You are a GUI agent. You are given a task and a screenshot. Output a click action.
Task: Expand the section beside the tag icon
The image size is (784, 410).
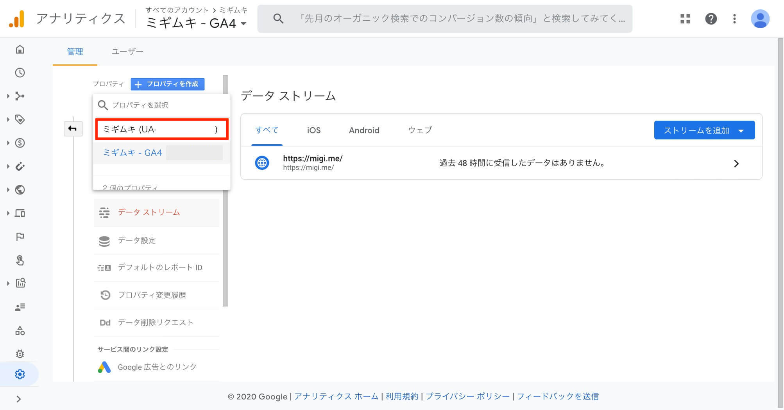click(8, 119)
